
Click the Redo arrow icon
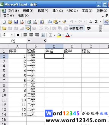(80, 22)
